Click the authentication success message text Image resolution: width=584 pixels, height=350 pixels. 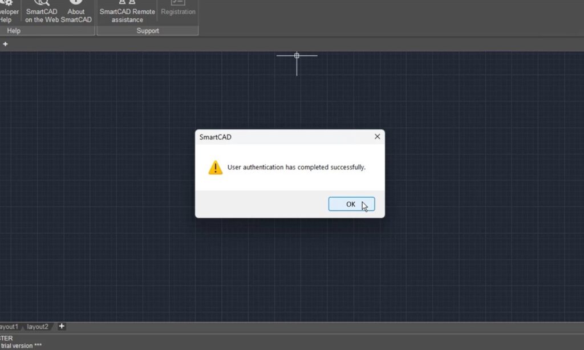pos(296,168)
